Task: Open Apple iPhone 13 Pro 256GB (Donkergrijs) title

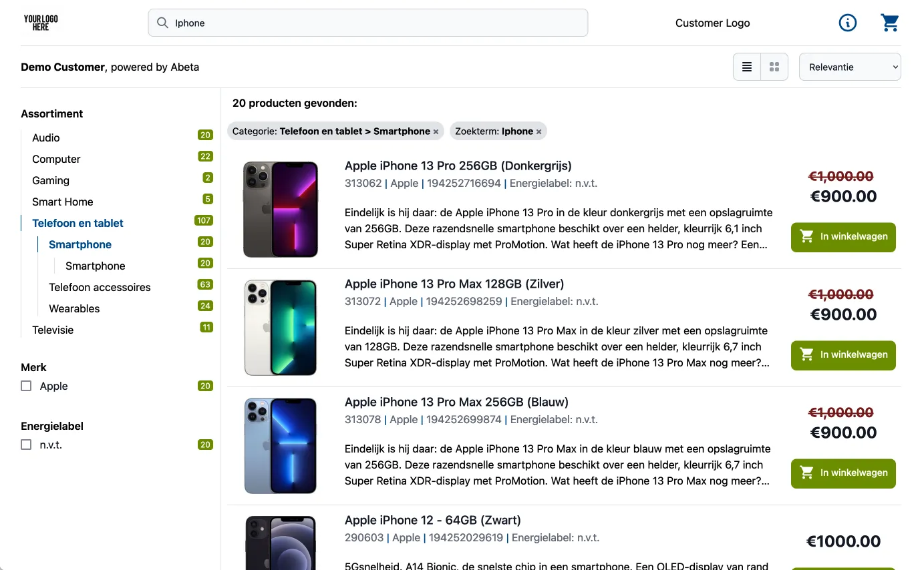Action: click(458, 166)
